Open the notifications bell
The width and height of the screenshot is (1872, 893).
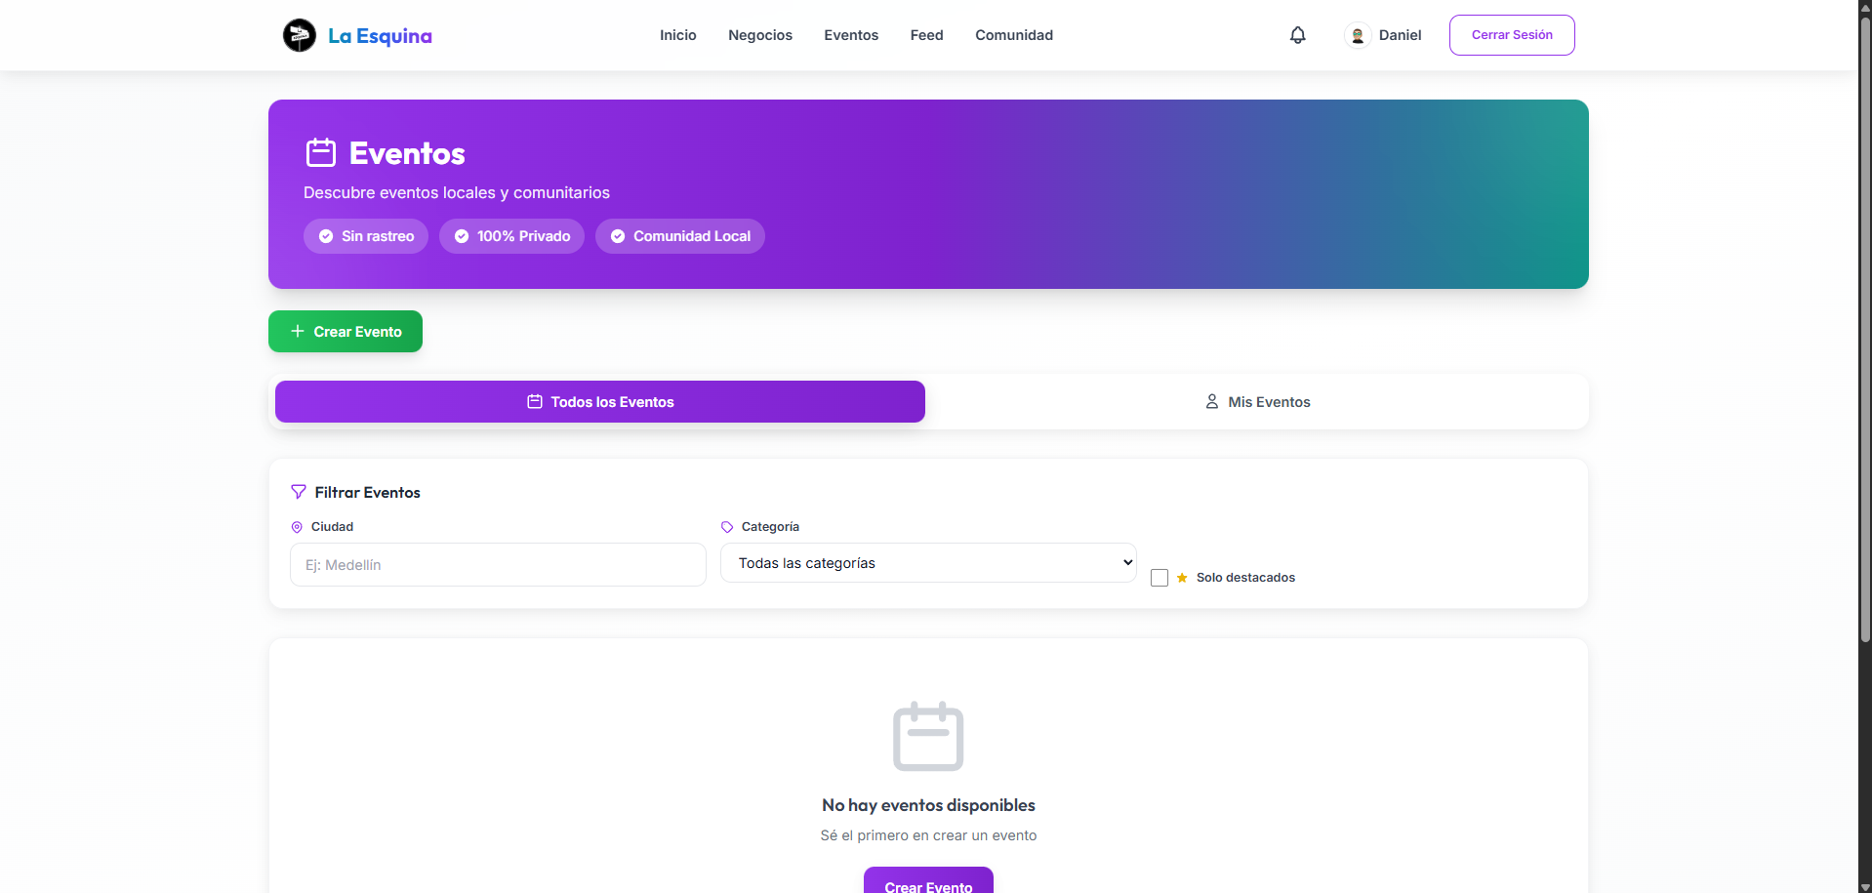click(x=1297, y=35)
